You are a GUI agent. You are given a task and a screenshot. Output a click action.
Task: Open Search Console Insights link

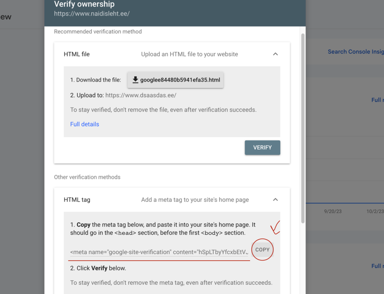355,52
